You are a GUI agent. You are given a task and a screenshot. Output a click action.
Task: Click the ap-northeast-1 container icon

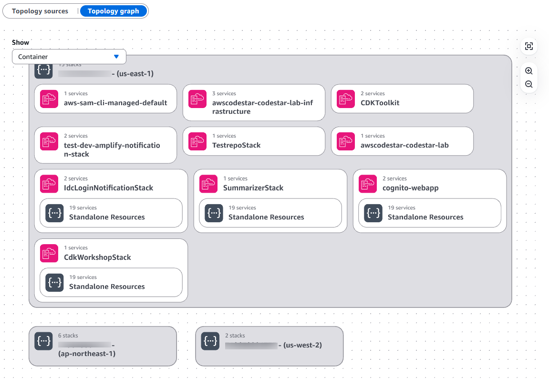(x=44, y=341)
